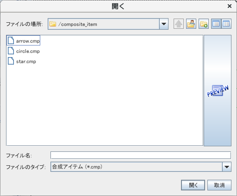This screenshot has width=237, height=196.
Task: Click the circle.cmp file icon
Action: click(11, 51)
